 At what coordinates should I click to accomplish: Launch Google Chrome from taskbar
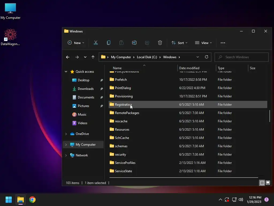click(32, 200)
